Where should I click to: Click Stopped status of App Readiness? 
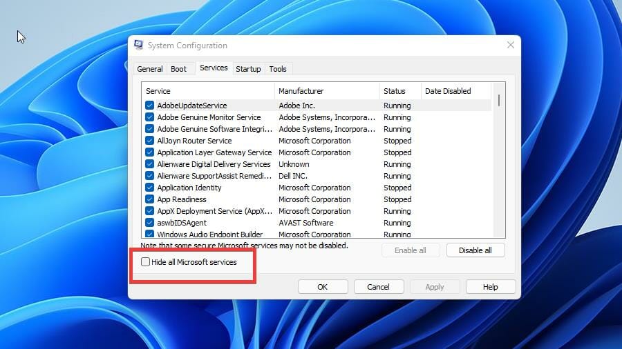397,199
